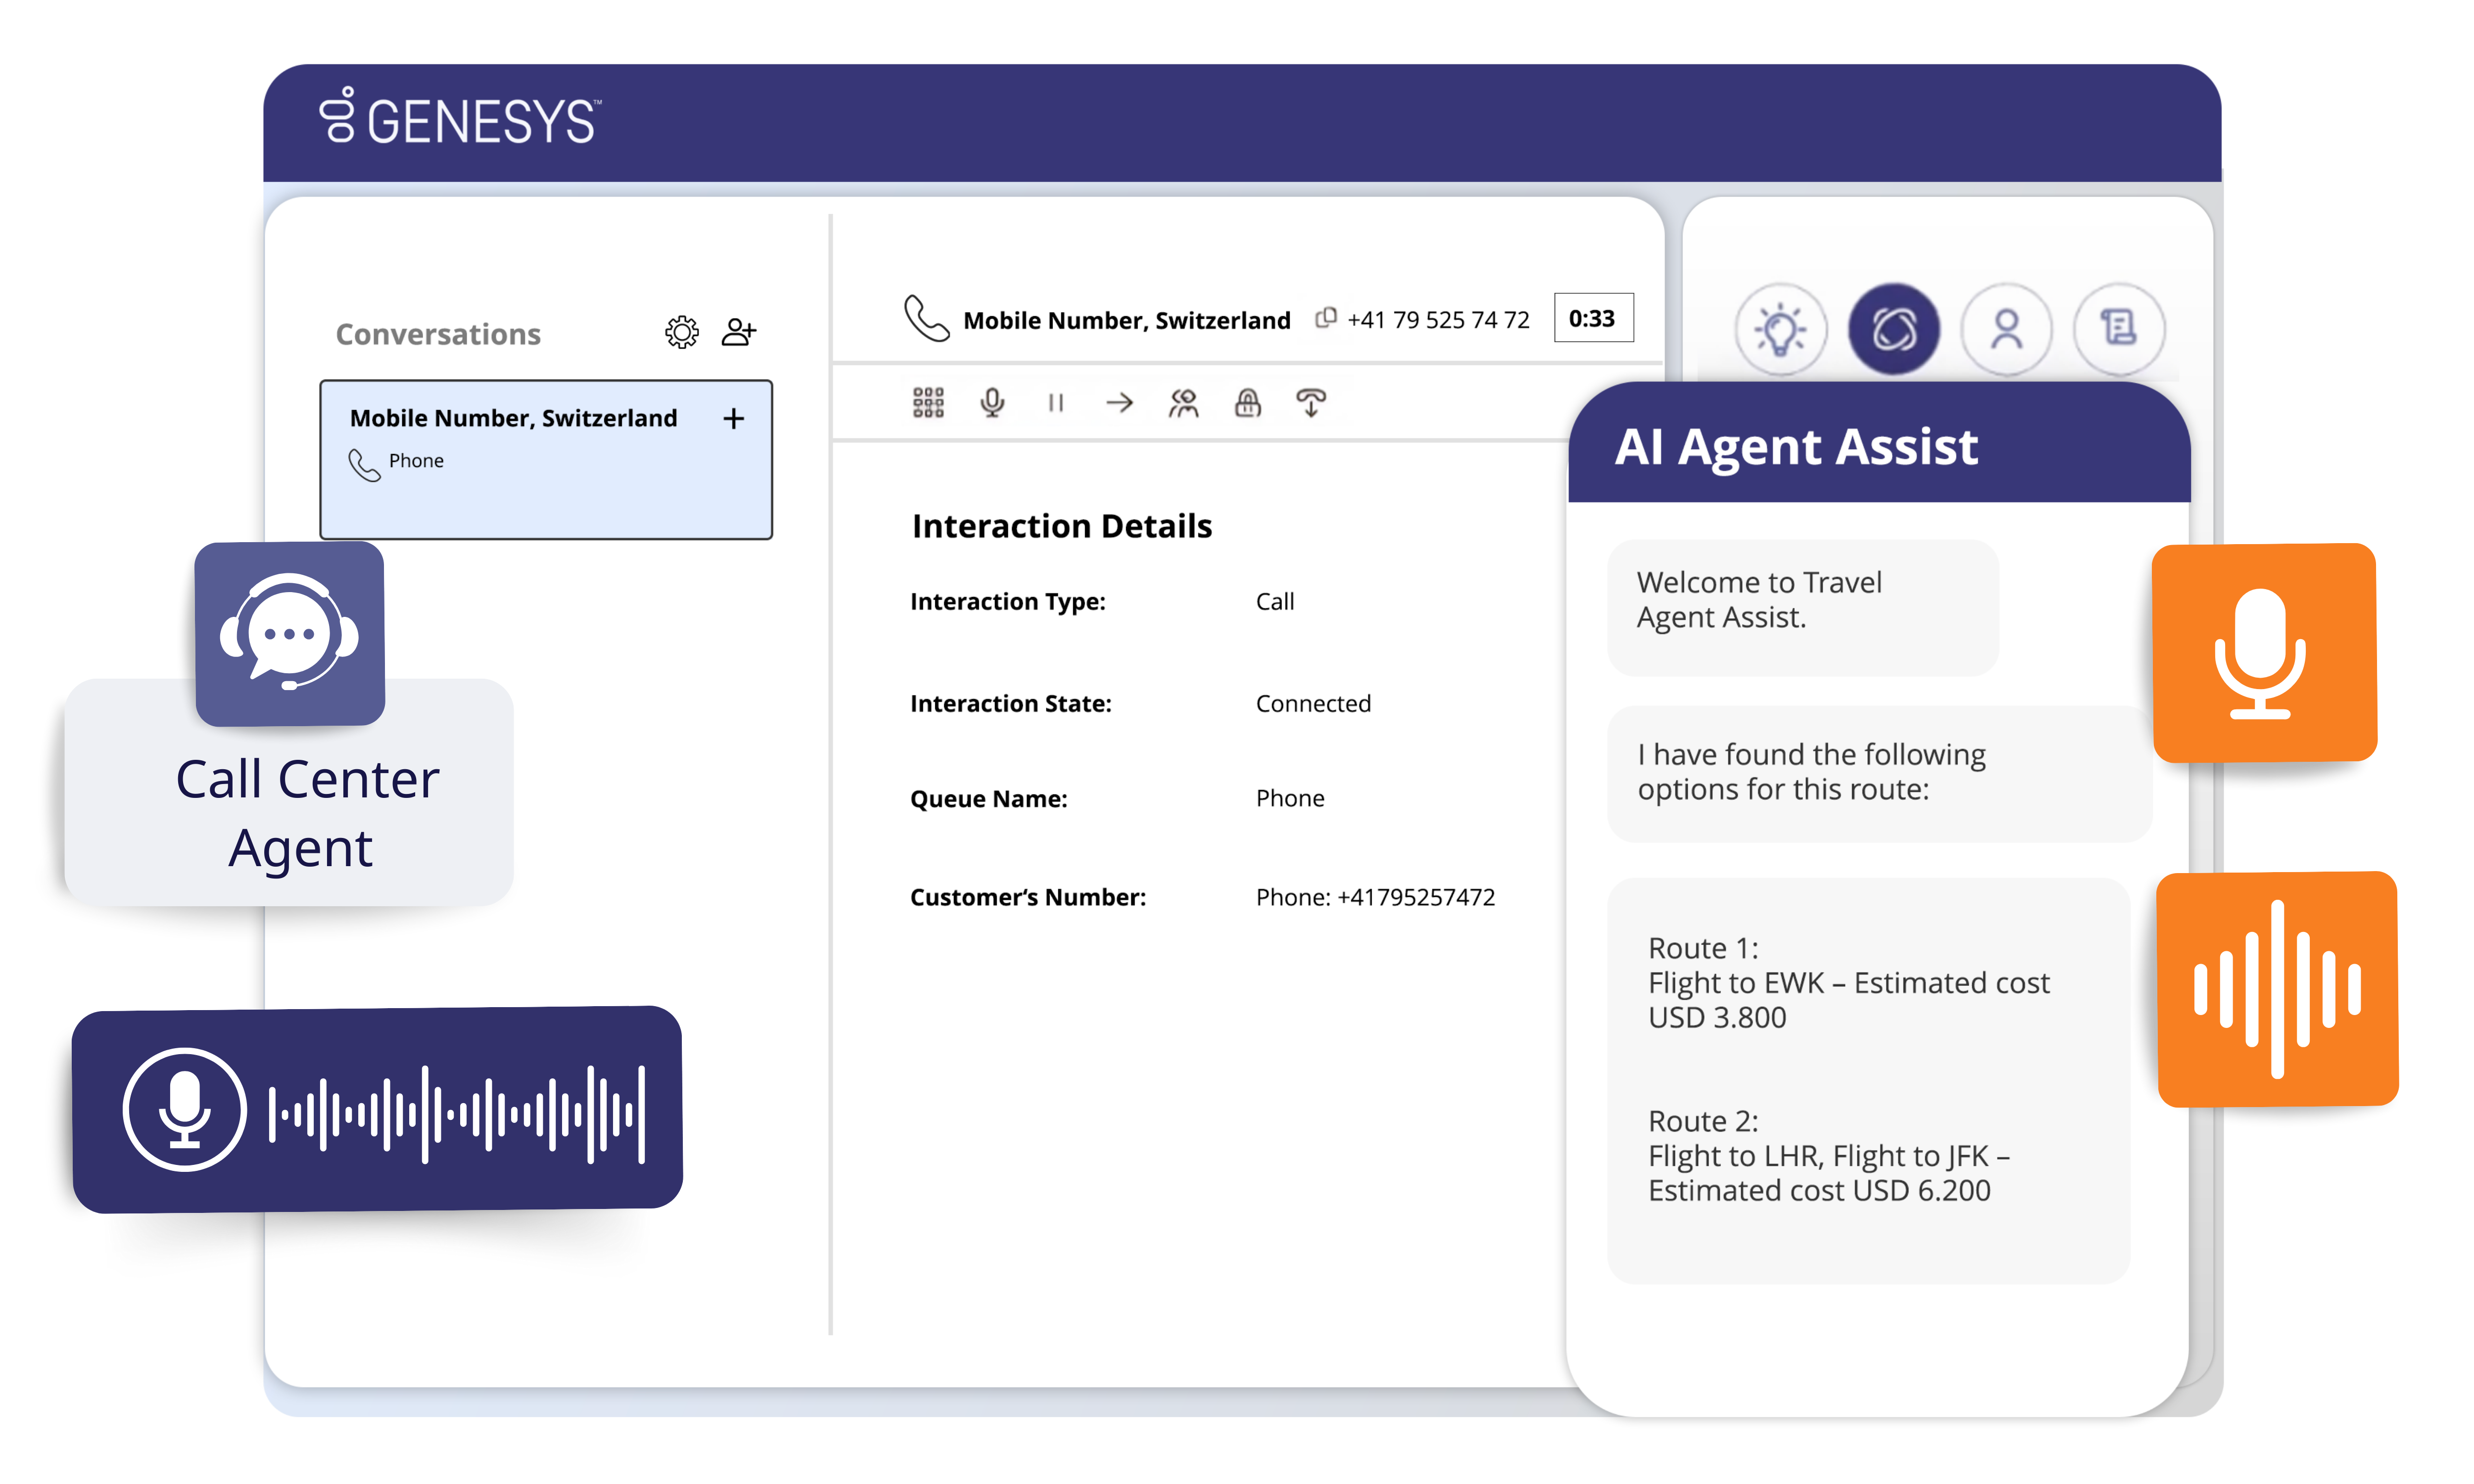Select Route 1 Flight to EWK option

tap(1849, 983)
